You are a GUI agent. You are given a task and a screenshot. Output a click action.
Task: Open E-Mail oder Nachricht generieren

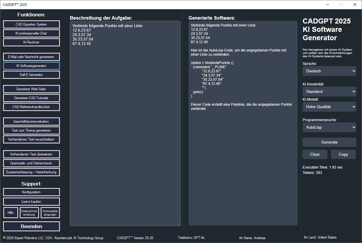(x=31, y=57)
